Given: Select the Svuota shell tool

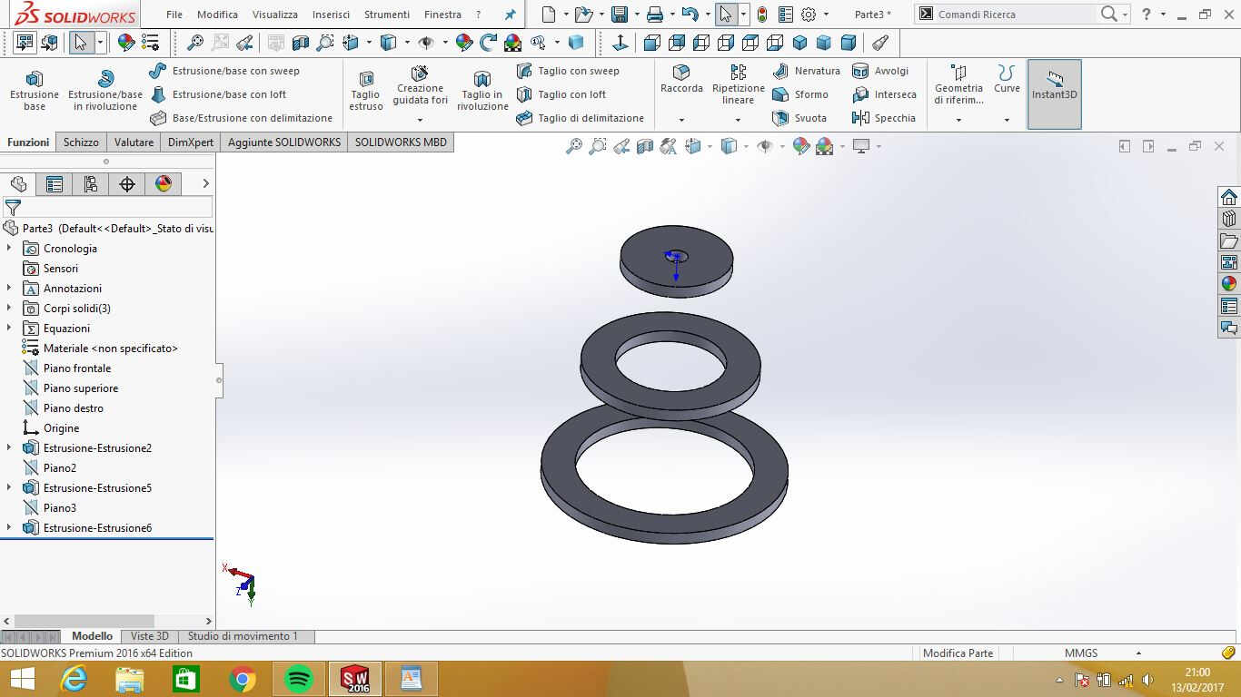Looking at the screenshot, I should coord(799,118).
